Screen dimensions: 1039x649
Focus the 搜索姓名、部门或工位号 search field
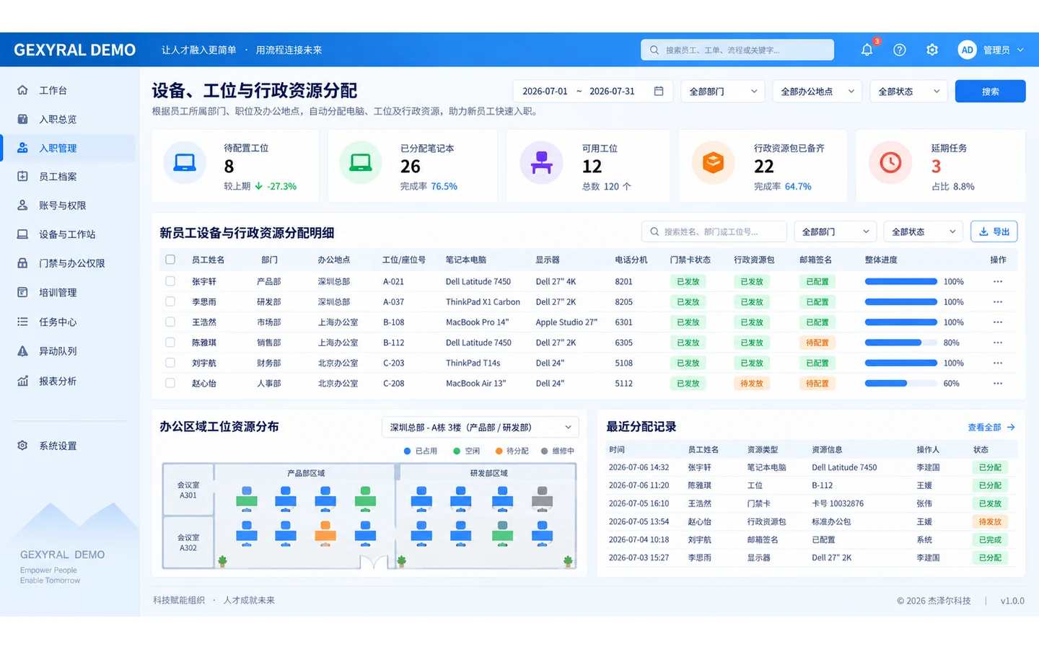(714, 231)
